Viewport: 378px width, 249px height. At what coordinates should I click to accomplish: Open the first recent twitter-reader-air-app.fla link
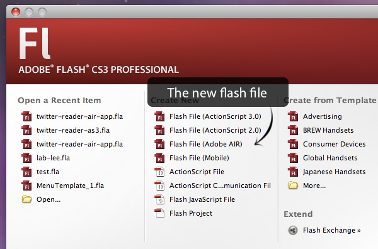79,116
